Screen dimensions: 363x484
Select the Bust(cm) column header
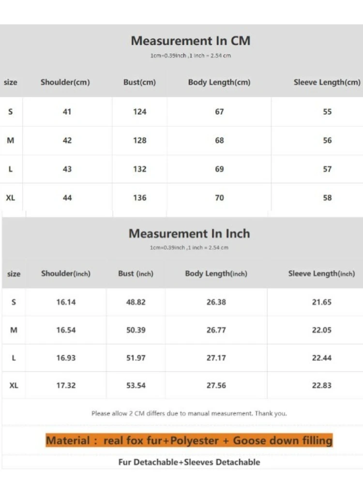coord(139,82)
